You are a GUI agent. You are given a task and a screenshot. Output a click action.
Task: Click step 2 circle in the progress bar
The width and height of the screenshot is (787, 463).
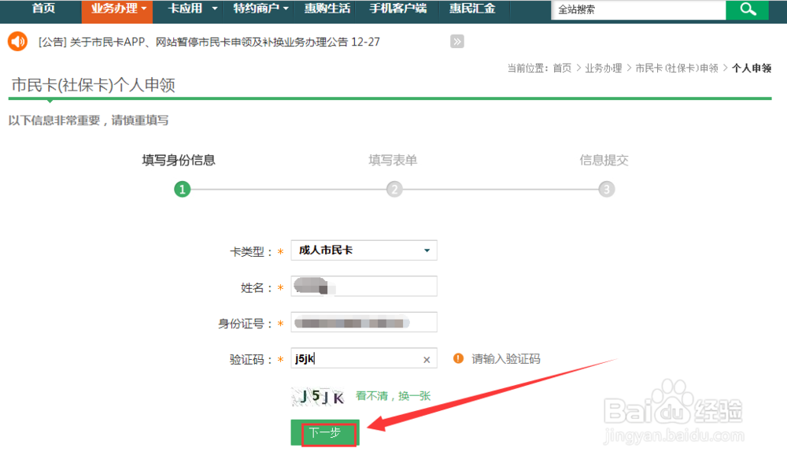[394, 189]
